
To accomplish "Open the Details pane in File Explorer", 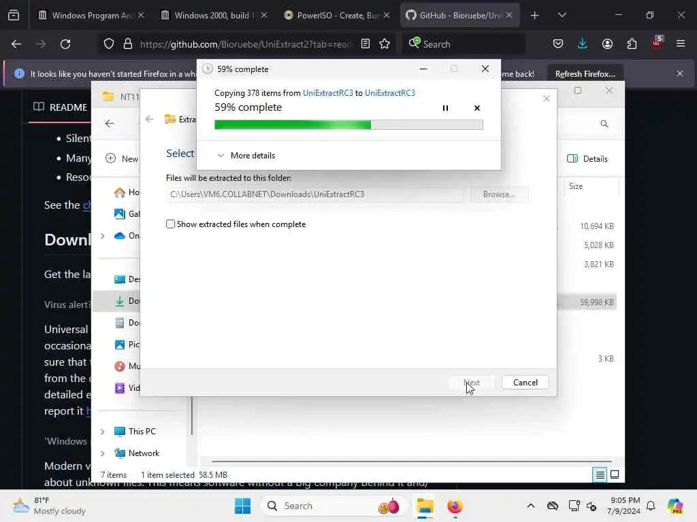I will pyautogui.click(x=587, y=159).
